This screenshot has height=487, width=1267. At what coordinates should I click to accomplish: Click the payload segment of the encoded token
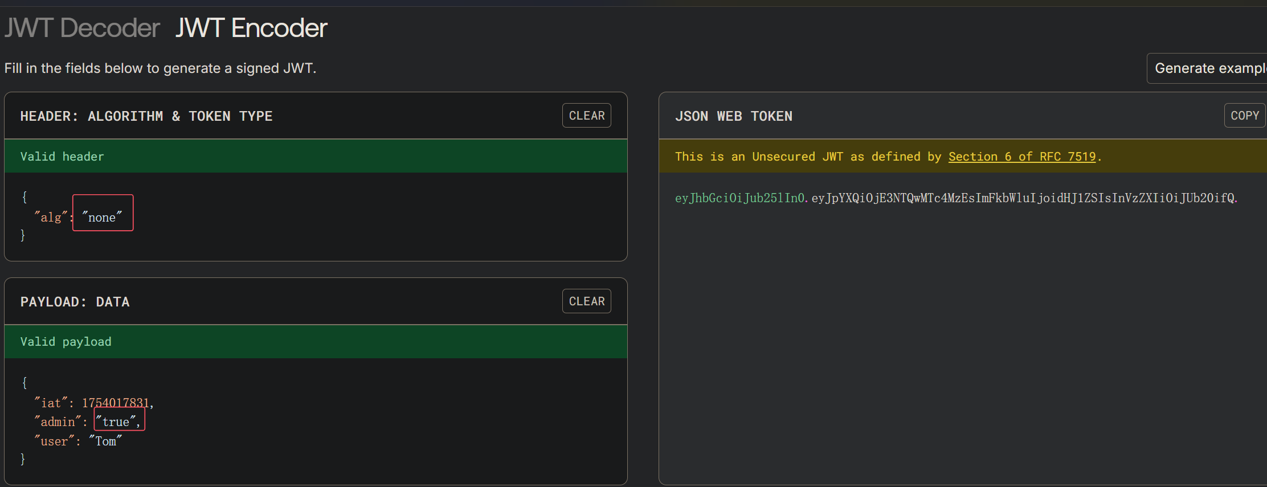point(1023,198)
